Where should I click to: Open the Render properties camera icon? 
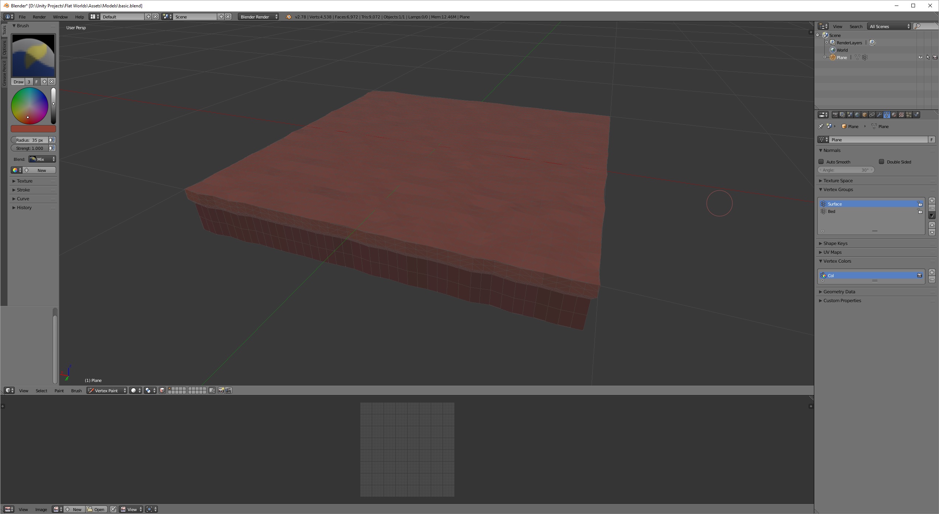835,115
